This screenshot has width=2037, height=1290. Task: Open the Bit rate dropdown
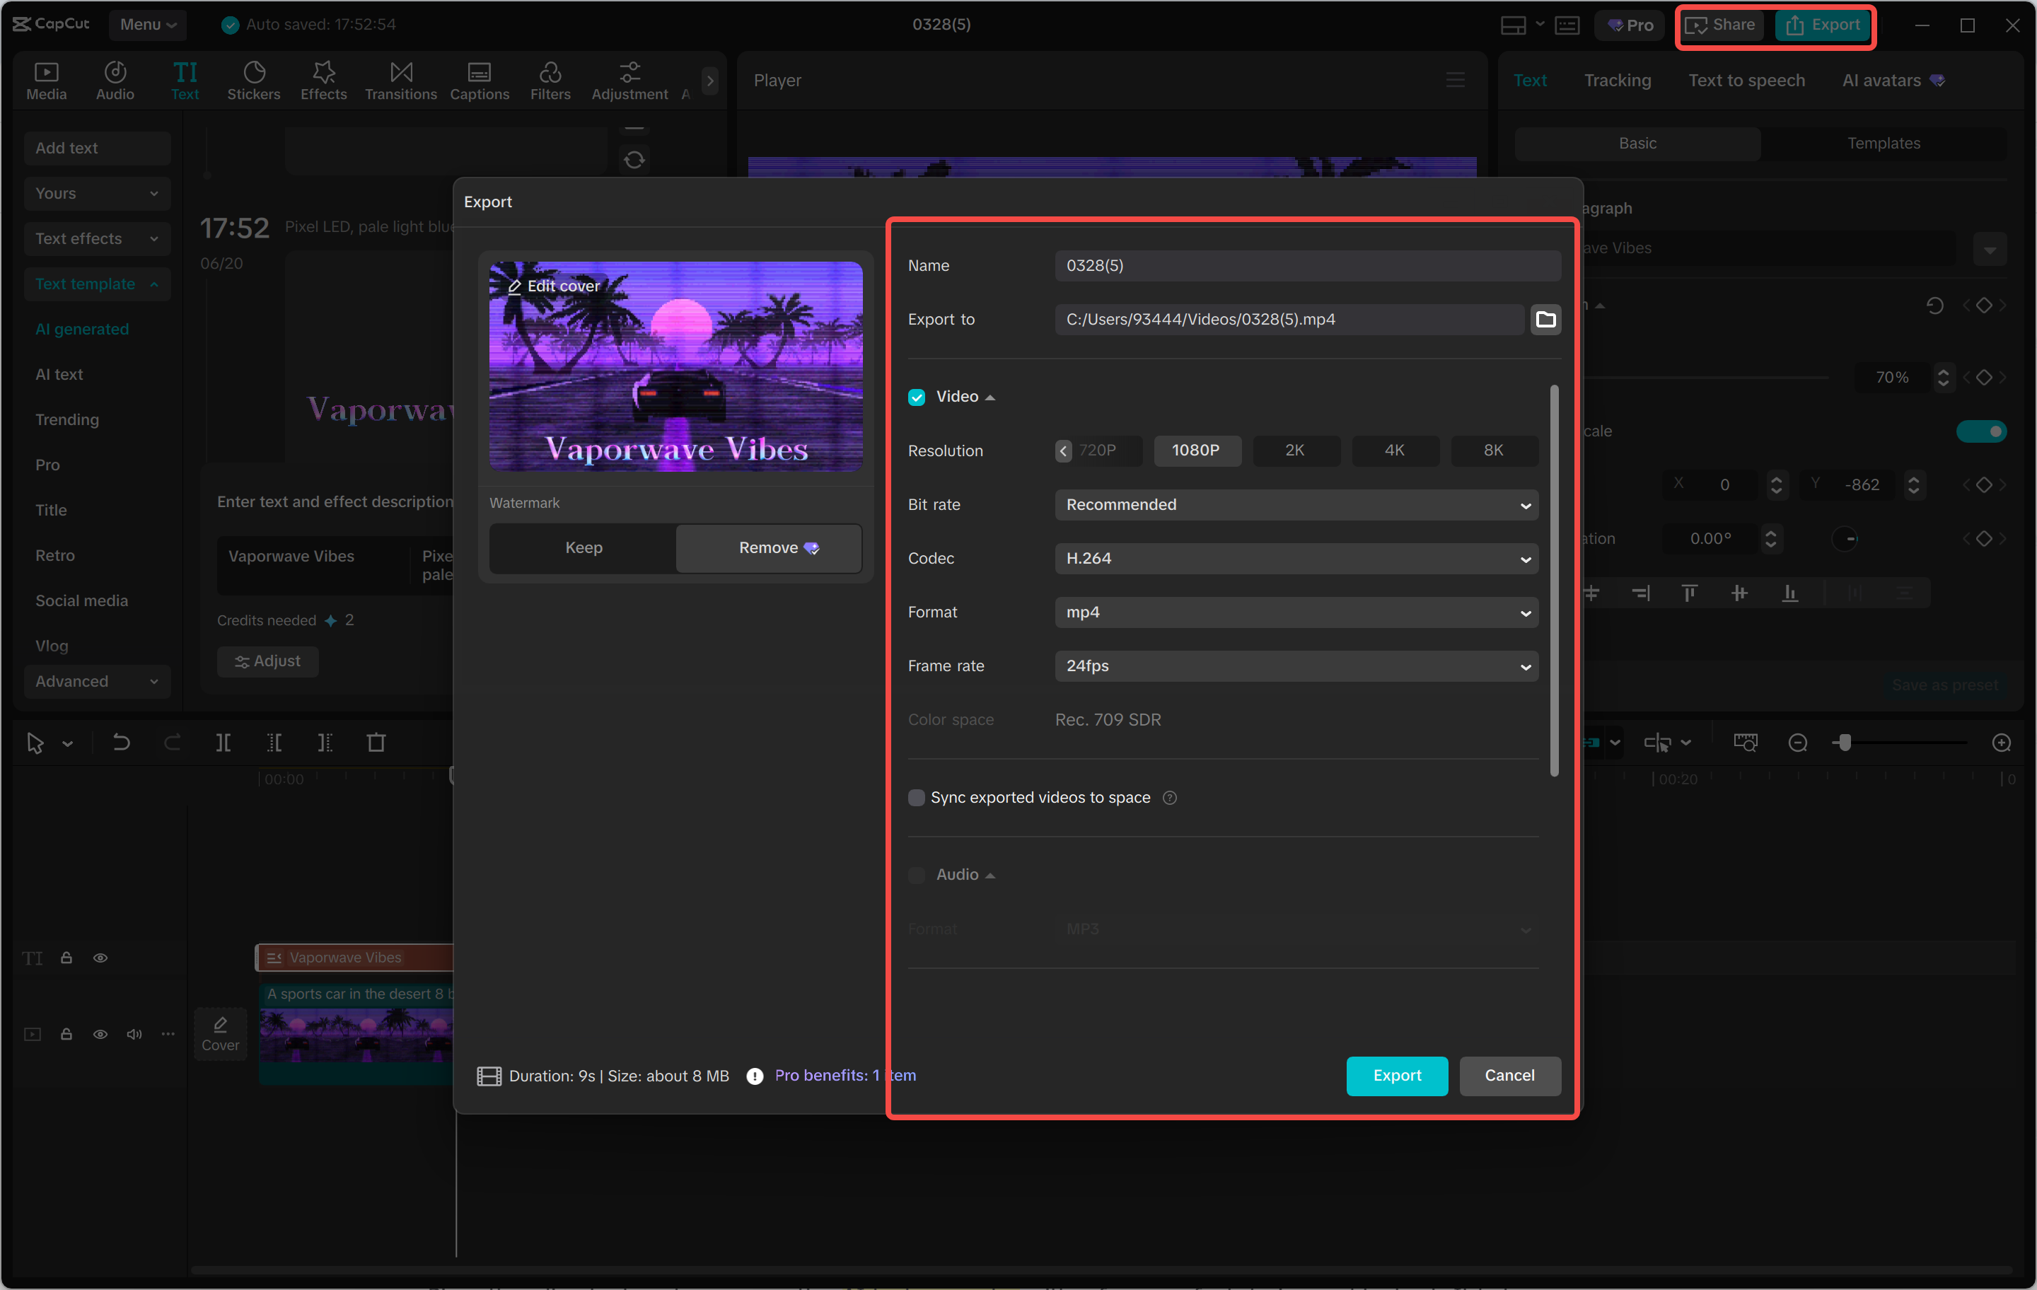[1295, 504]
